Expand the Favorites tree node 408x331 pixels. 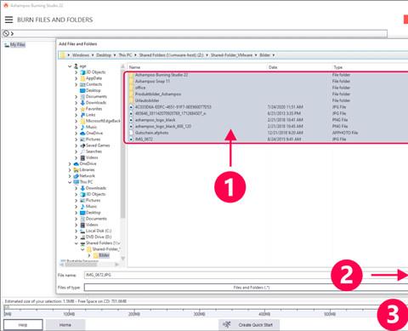(x=76, y=109)
